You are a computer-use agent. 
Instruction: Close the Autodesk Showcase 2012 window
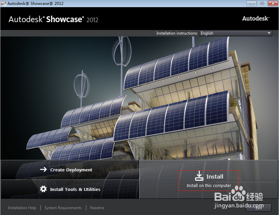coord(273,3)
